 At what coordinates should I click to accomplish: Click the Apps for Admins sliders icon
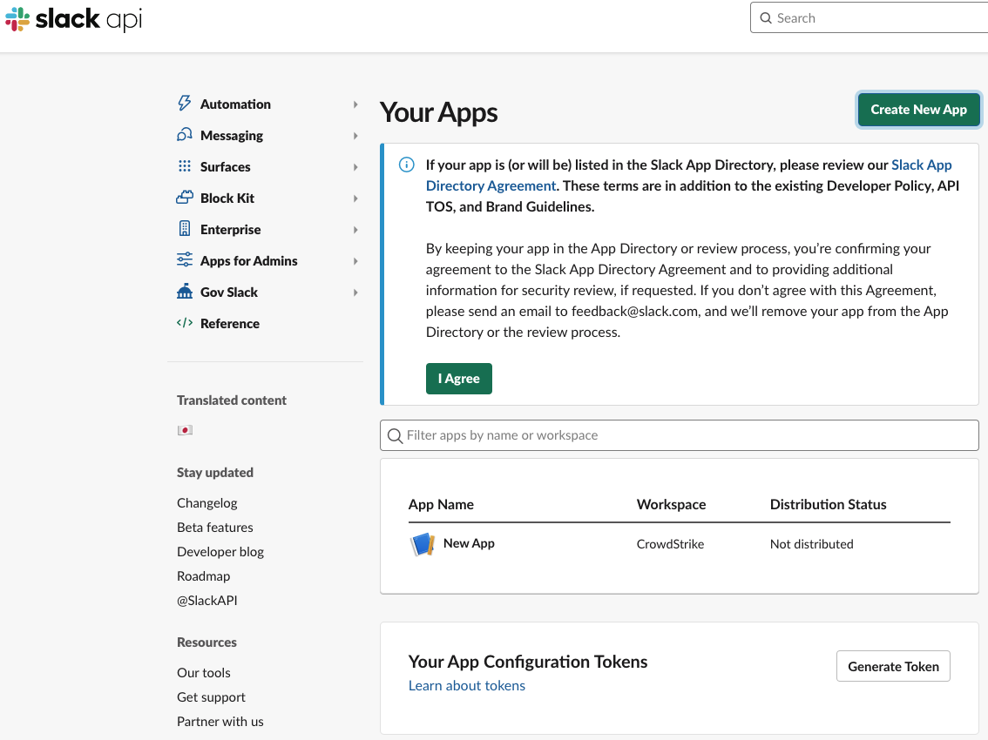[x=185, y=260]
